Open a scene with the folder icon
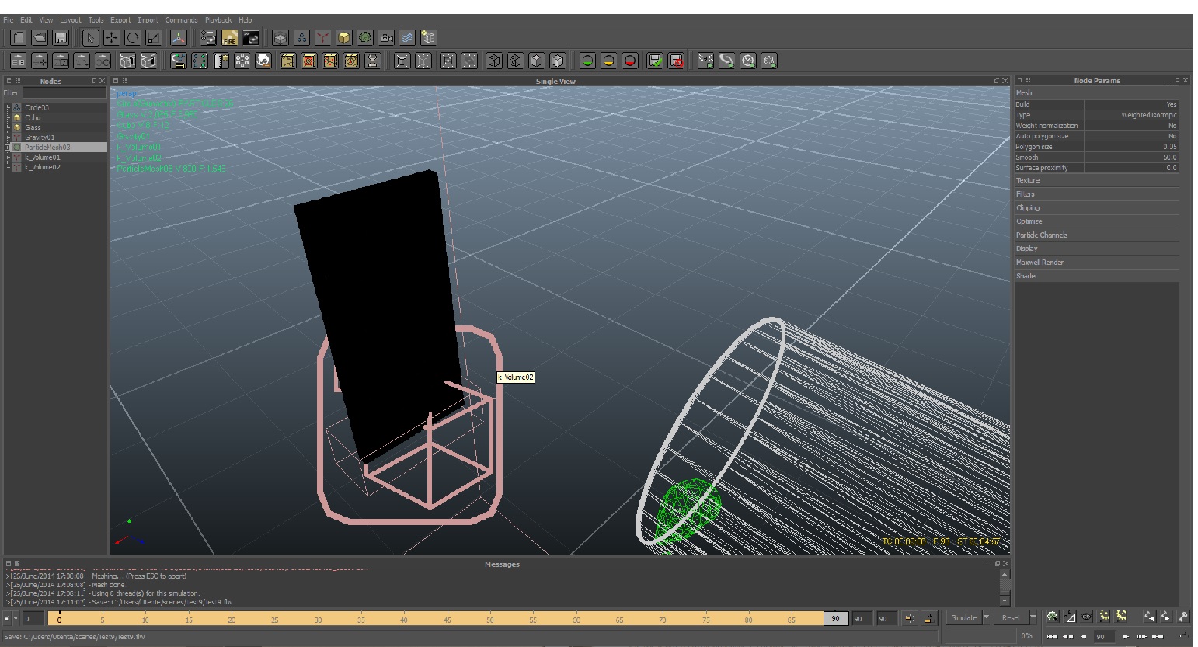 [40, 37]
